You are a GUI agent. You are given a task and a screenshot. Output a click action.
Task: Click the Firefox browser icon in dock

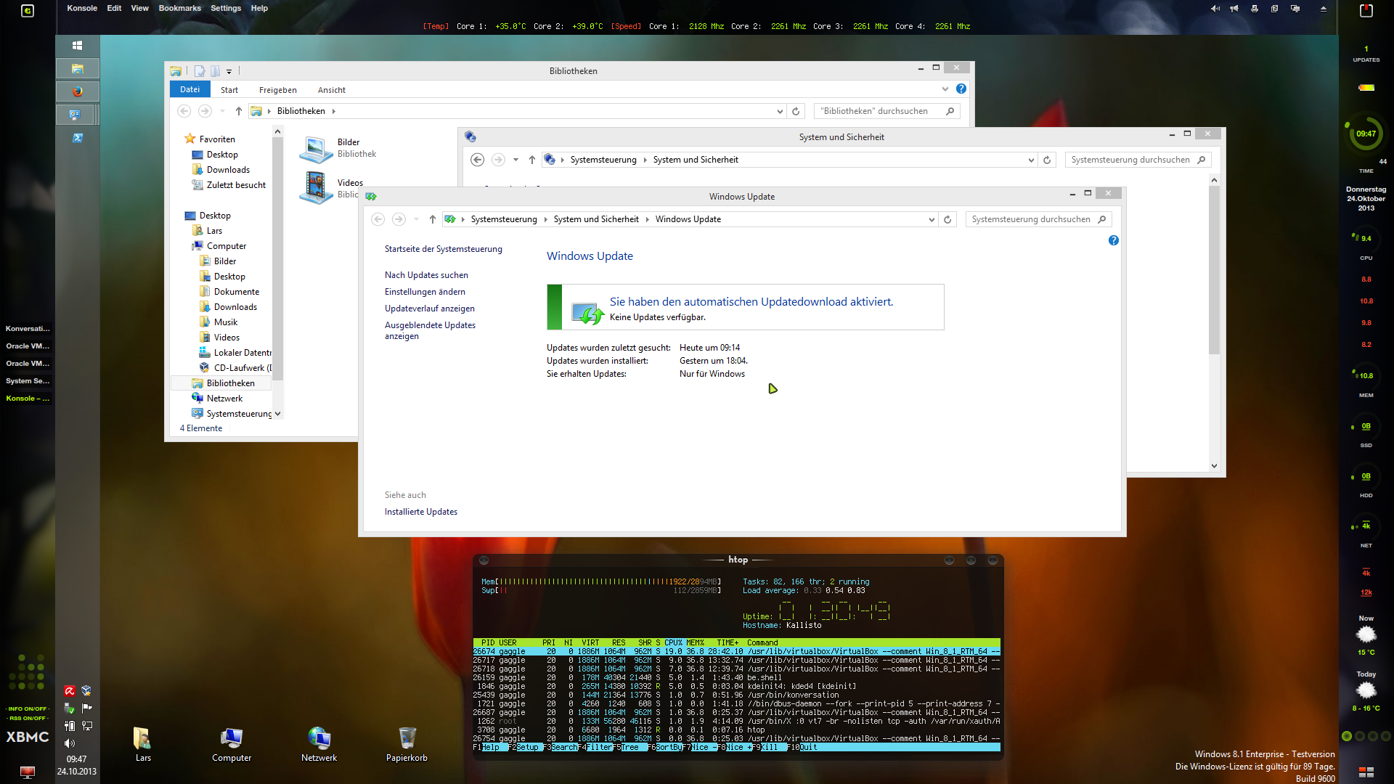pos(81,93)
